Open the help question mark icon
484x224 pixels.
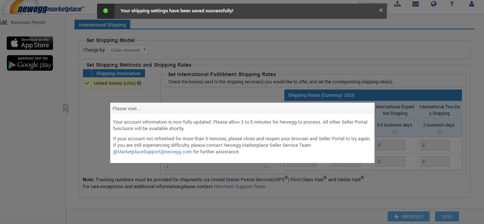452,4
